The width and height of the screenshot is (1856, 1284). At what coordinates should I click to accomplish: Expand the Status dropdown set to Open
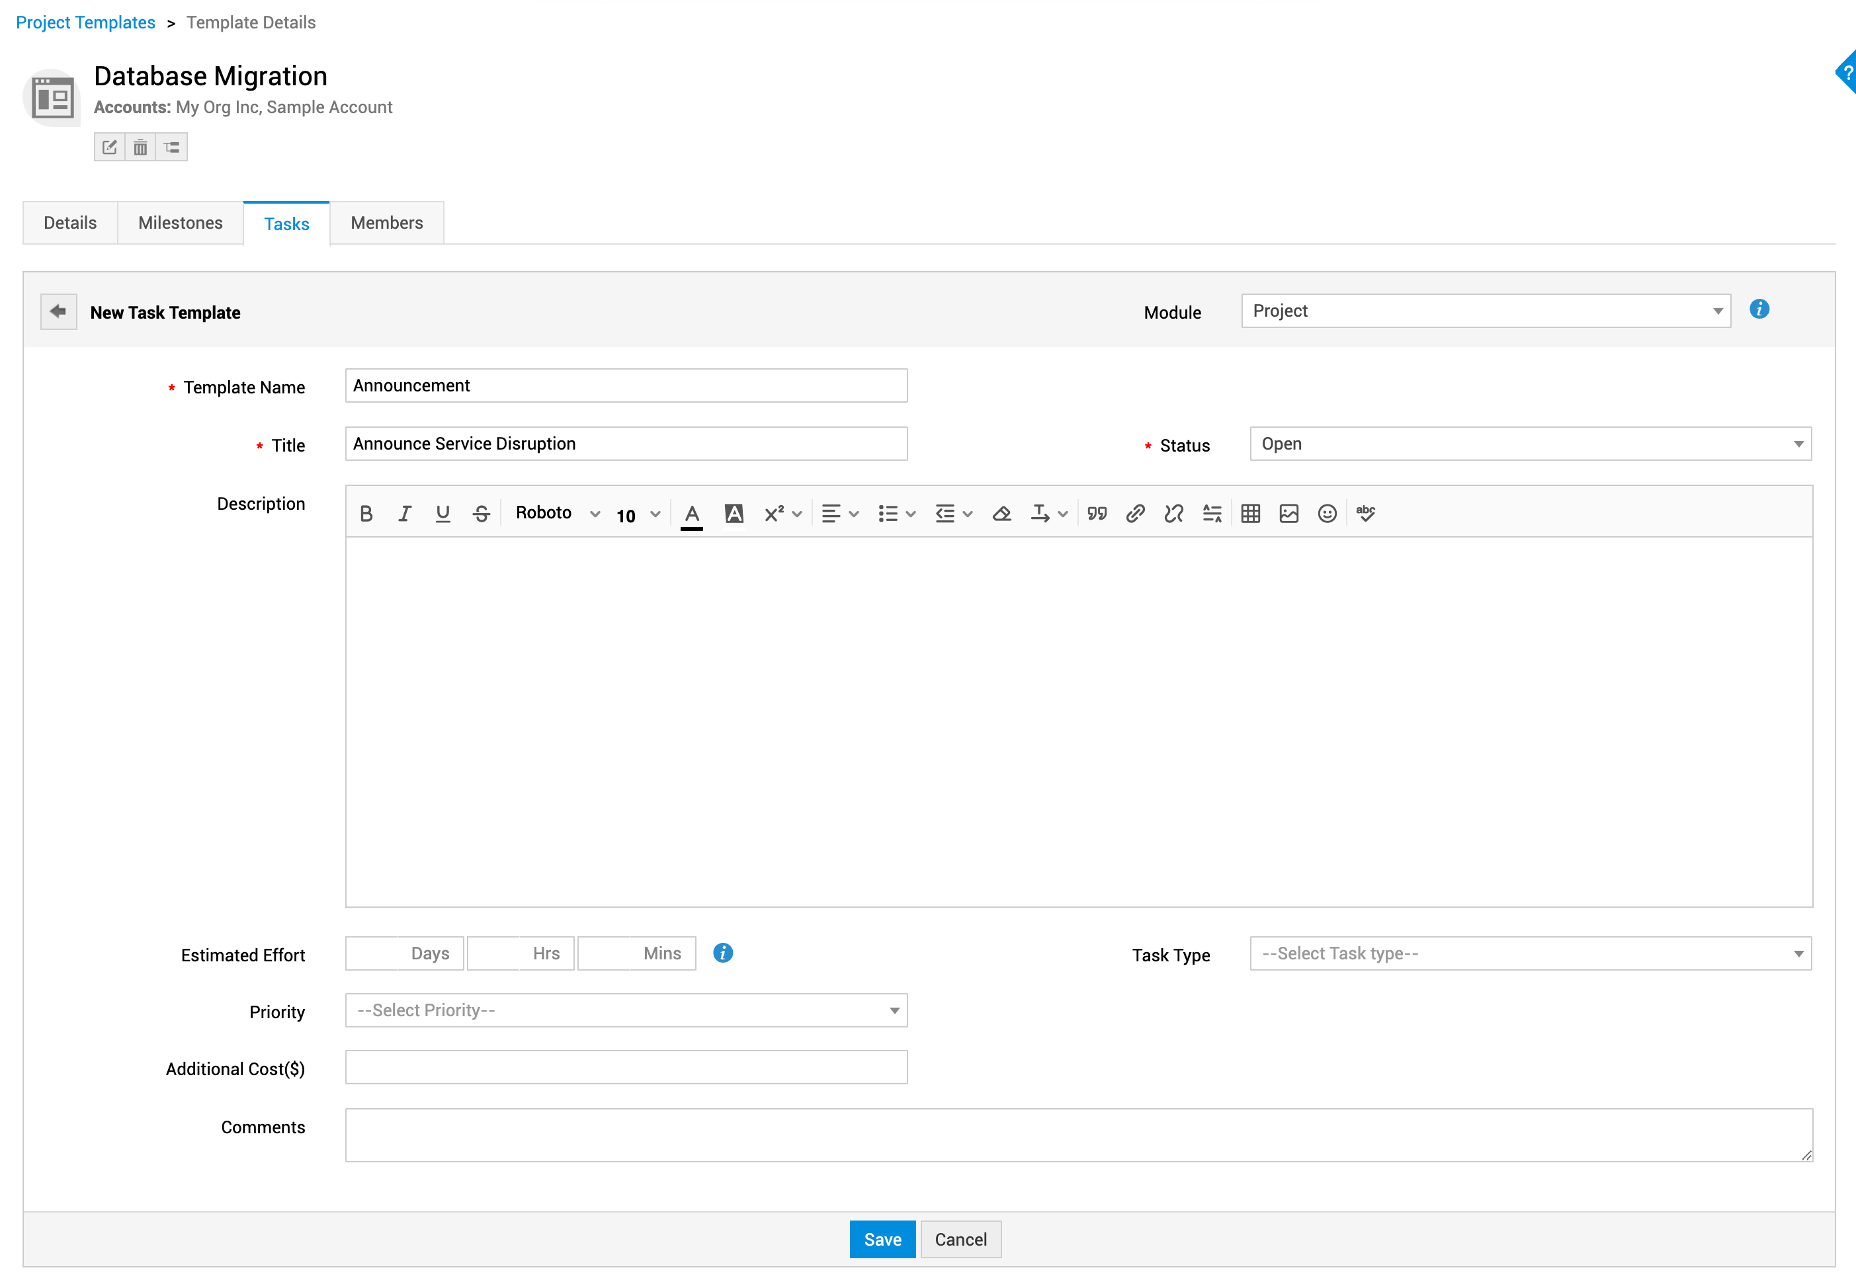pyautogui.click(x=1530, y=444)
